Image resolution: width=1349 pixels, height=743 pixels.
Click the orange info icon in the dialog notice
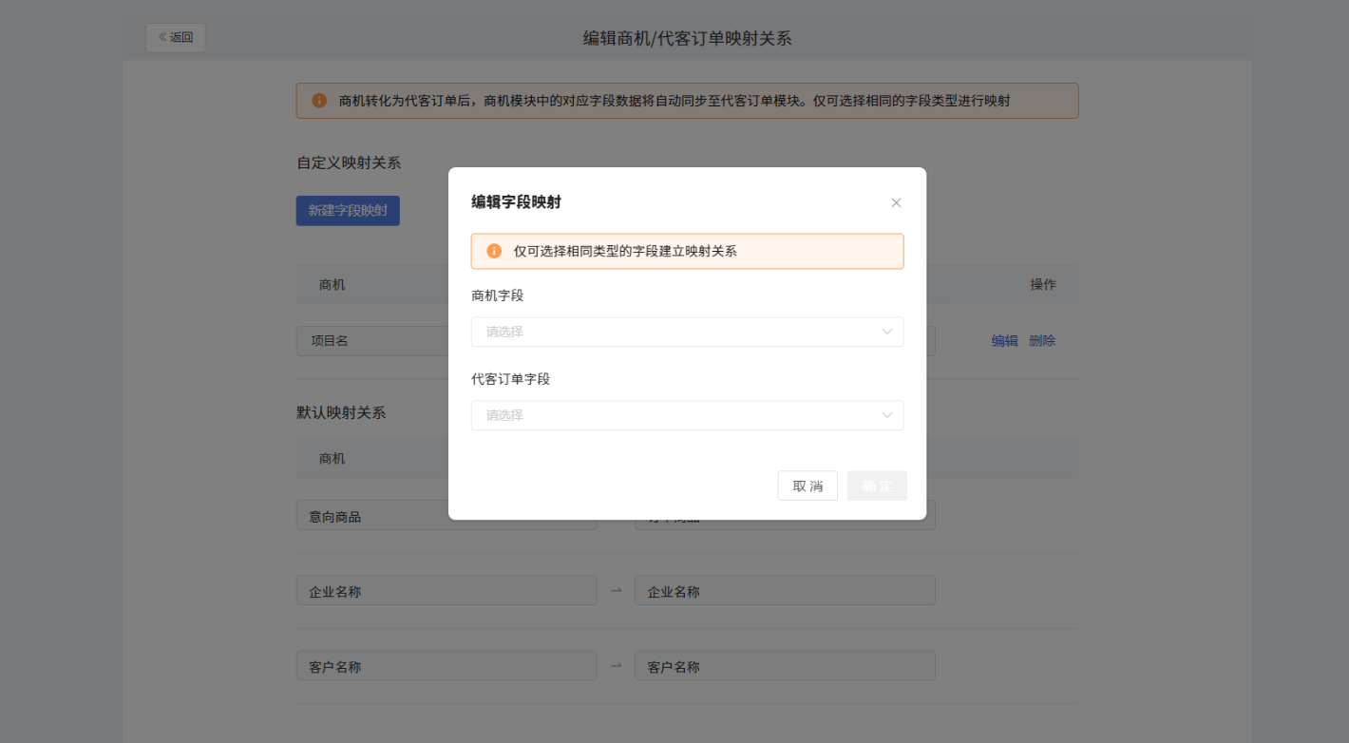tap(494, 251)
